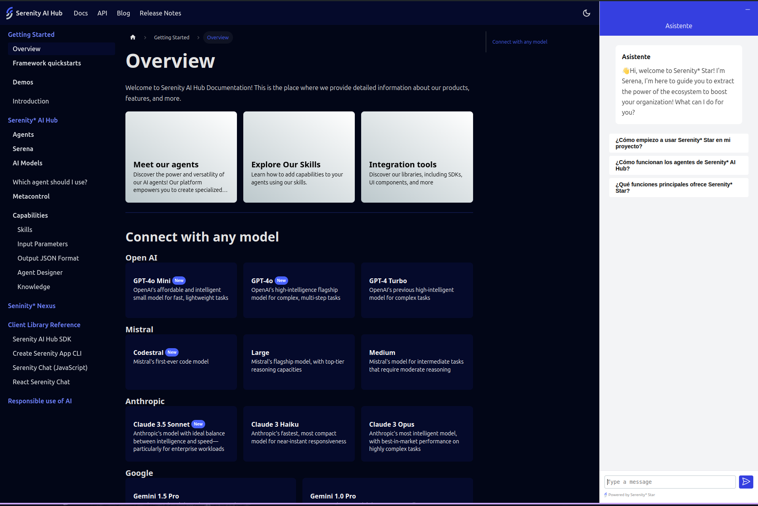Open Release Notes in the navbar
758x506 pixels.
[x=160, y=13]
